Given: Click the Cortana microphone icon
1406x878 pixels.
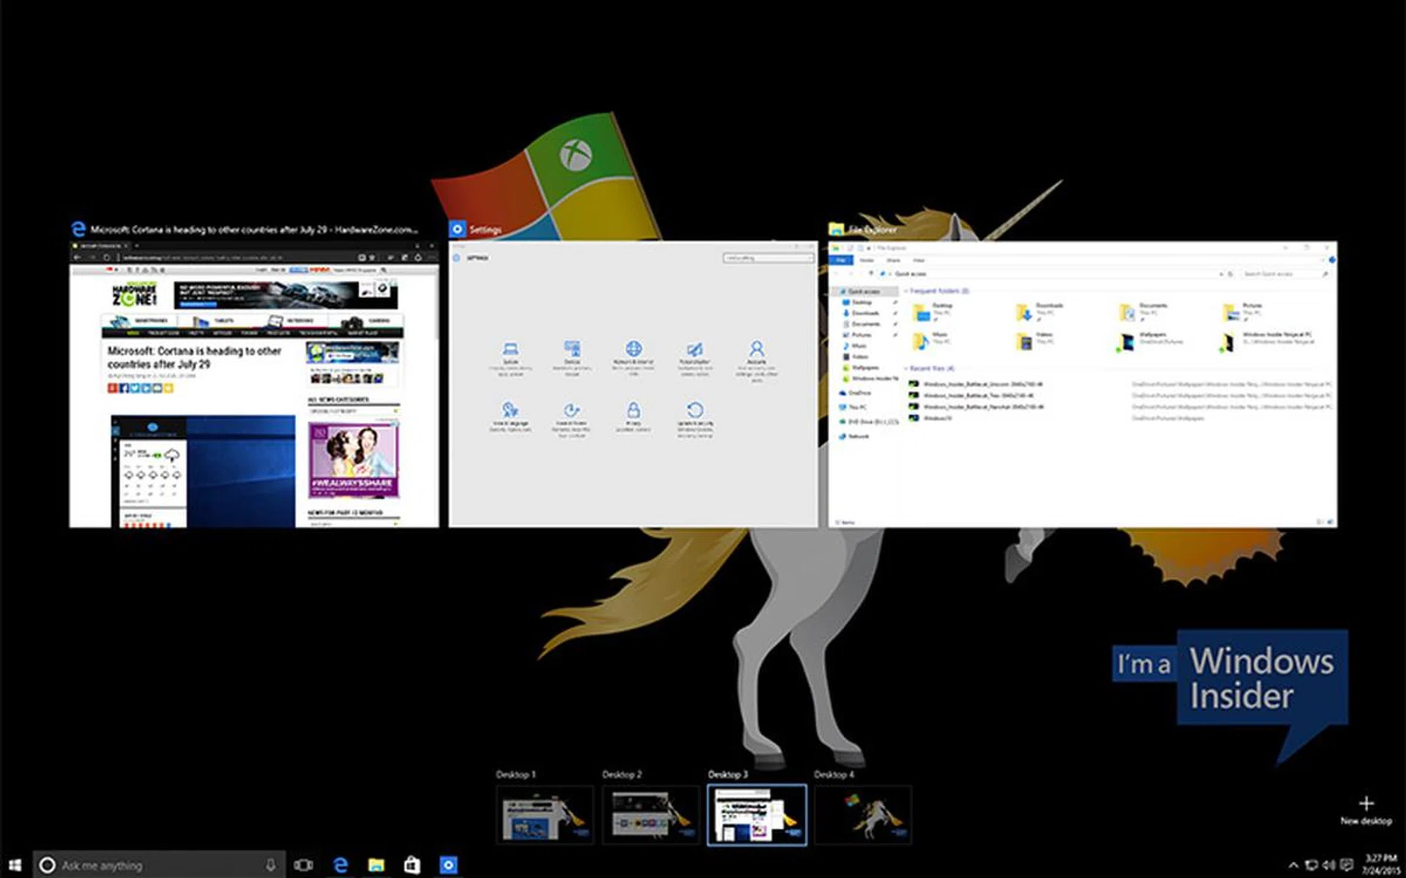Looking at the screenshot, I should (x=270, y=865).
